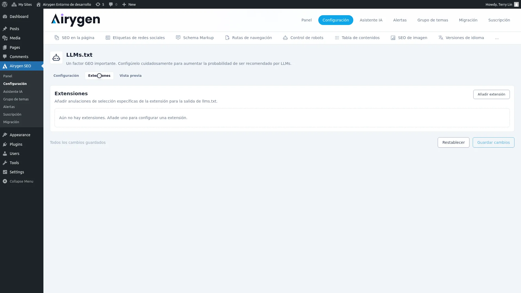521x293 pixels.
Task: Click Etiquetas de redes sociales icon
Action: point(108,38)
